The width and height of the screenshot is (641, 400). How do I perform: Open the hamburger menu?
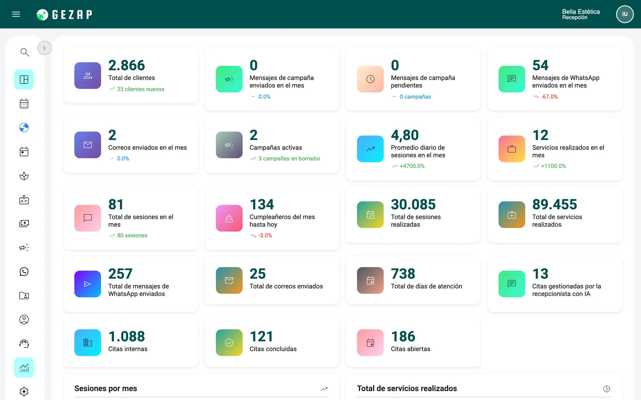(16, 14)
